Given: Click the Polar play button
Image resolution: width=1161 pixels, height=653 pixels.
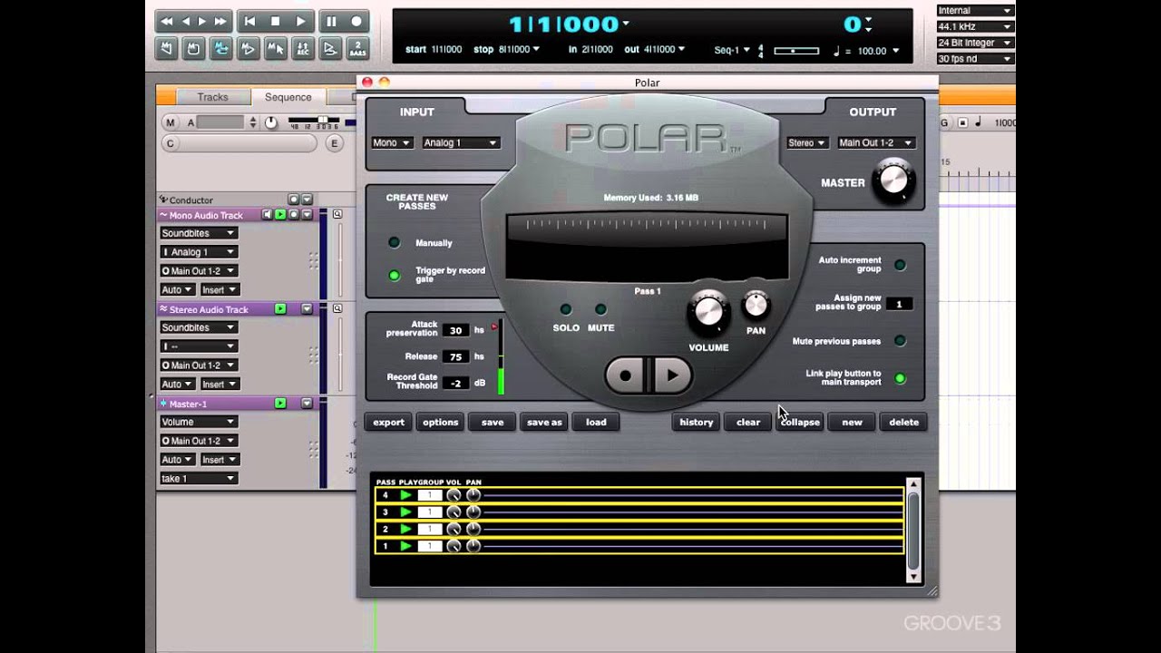Looking at the screenshot, I should tap(671, 375).
